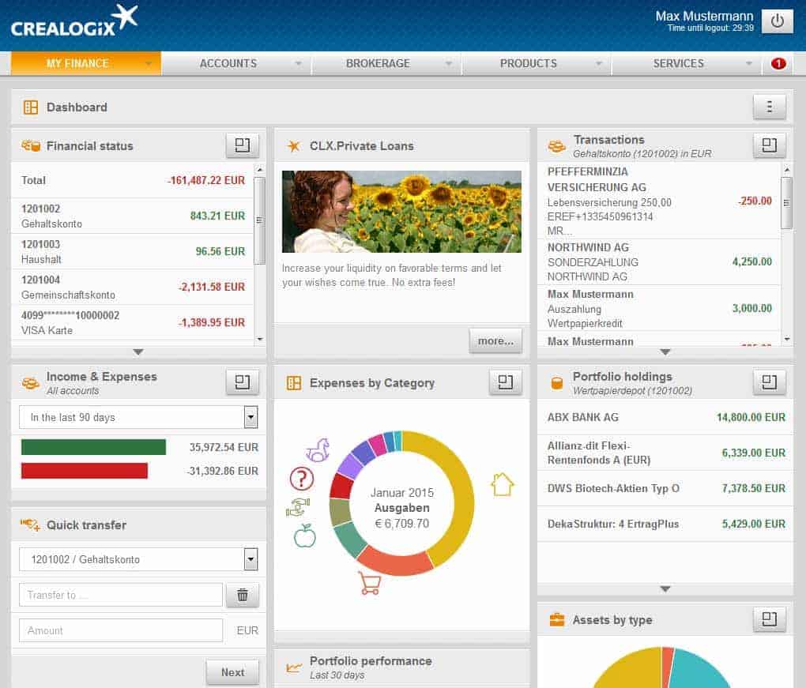This screenshot has width=806, height=688.
Task: Click the Expenses by Category grid icon
Action: click(x=294, y=383)
